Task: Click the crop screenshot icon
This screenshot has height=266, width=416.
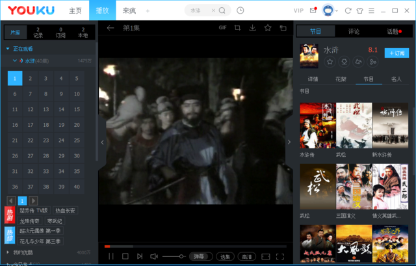Action: tap(237, 27)
